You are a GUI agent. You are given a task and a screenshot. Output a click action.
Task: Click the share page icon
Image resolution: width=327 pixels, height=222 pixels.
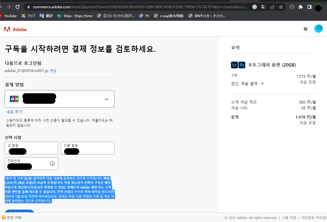coord(272,7)
